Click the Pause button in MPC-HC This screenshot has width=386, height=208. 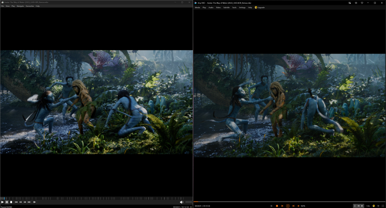click(x=7, y=202)
